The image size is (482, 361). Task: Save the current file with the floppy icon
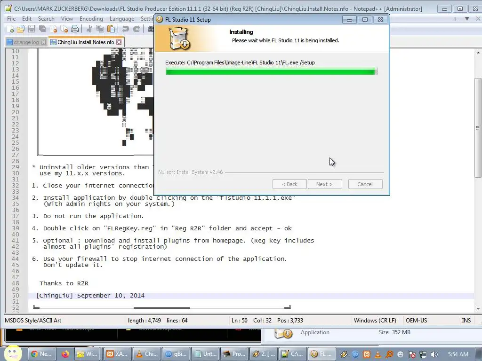(32, 29)
